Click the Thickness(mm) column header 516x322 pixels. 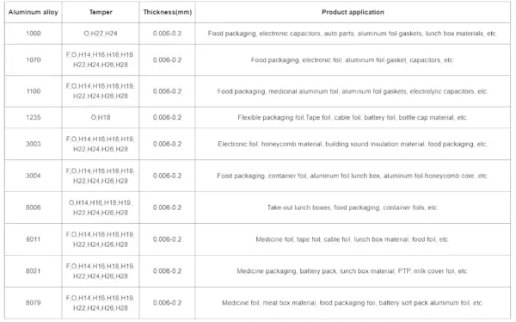167,12
